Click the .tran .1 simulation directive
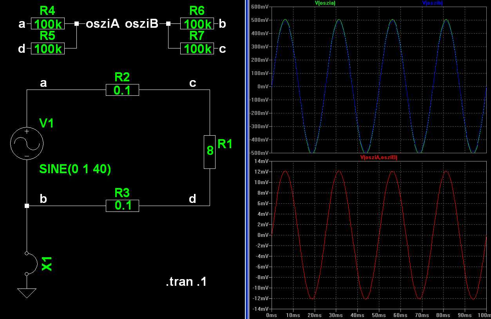The image size is (491, 319). coord(186,281)
